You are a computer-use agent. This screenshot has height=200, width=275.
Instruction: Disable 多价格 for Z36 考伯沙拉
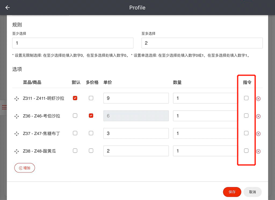[x=91, y=116]
